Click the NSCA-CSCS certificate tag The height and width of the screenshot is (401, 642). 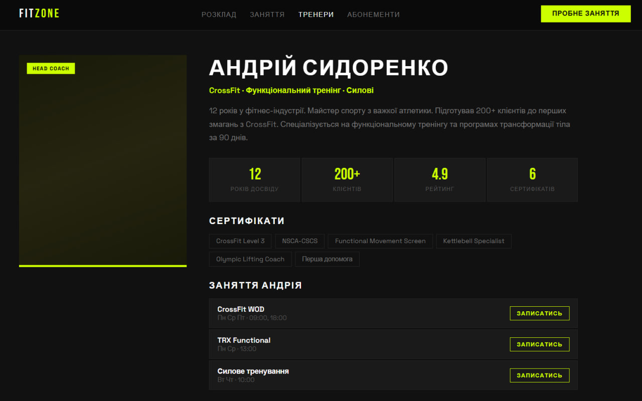pos(299,241)
